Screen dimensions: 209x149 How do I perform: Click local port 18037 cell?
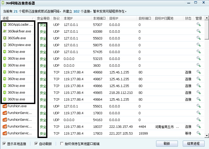[x=98, y=127]
